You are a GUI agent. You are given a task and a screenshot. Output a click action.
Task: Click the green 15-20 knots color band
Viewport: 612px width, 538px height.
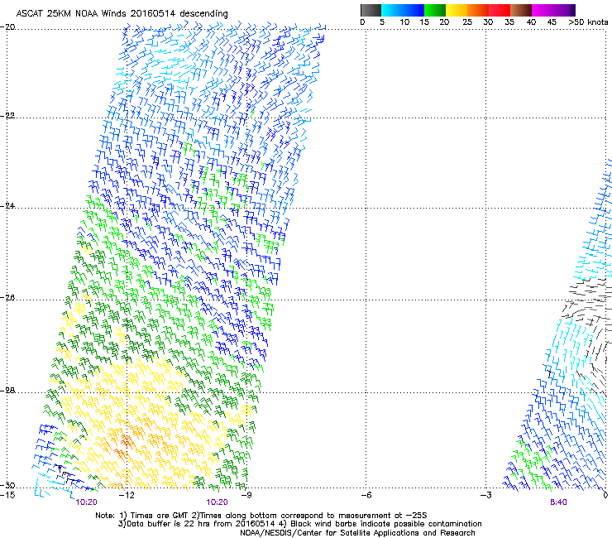[x=434, y=10]
